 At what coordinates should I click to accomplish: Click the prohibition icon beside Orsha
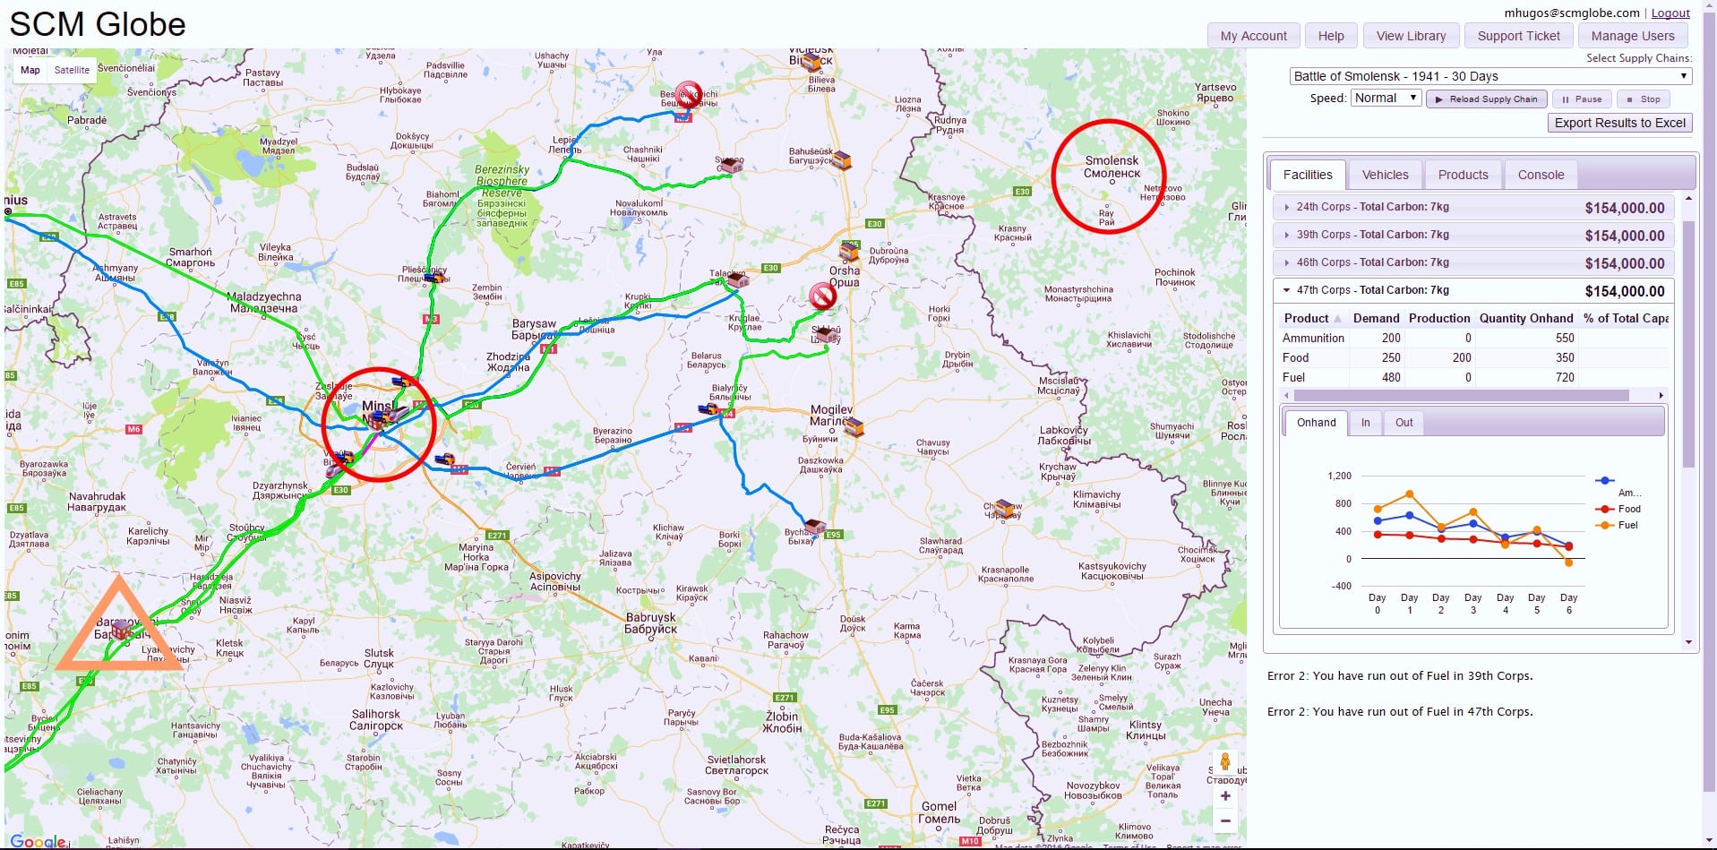tap(822, 296)
